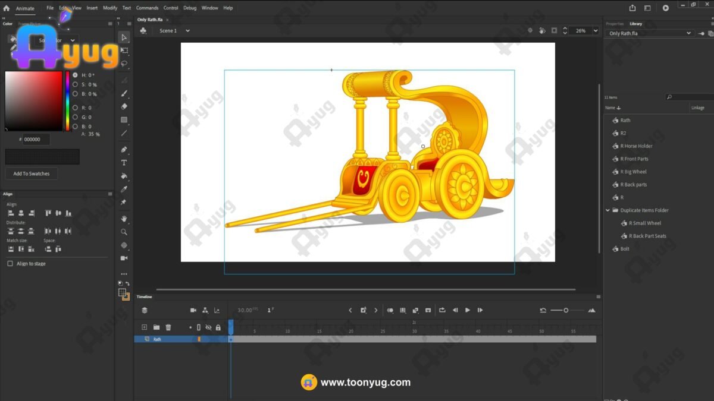Activate the Hand tool
The height and width of the screenshot is (401, 714).
coord(124,219)
